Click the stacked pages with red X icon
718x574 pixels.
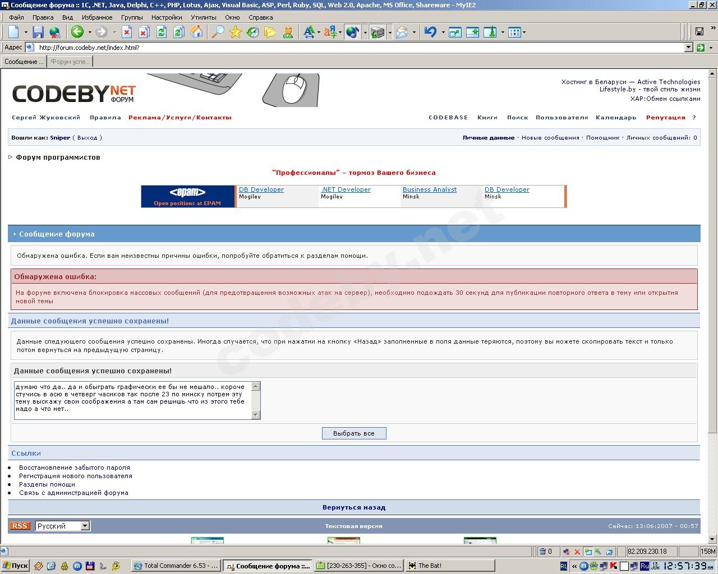click(x=144, y=32)
